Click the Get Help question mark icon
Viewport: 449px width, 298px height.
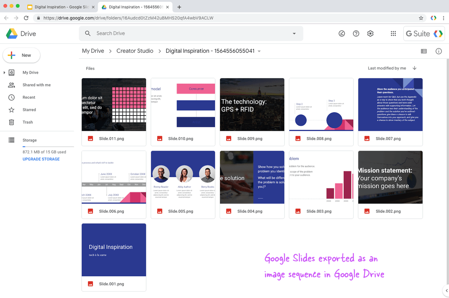[x=356, y=33]
